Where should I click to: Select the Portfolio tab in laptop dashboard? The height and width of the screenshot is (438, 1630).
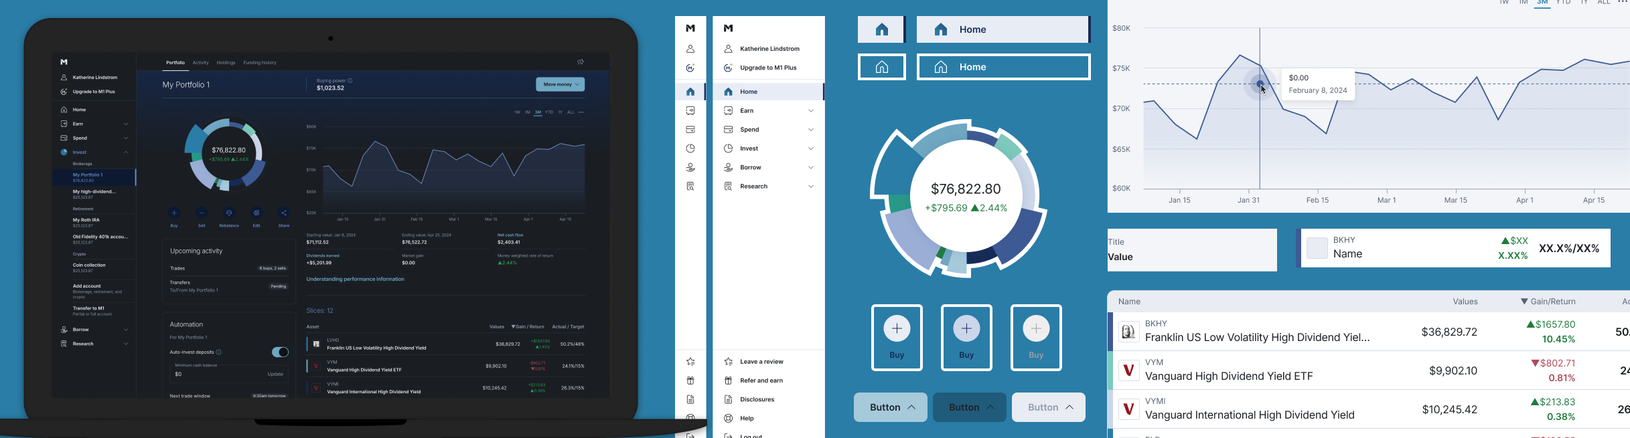[x=175, y=63]
